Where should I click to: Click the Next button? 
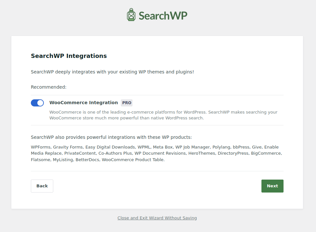[x=272, y=186]
